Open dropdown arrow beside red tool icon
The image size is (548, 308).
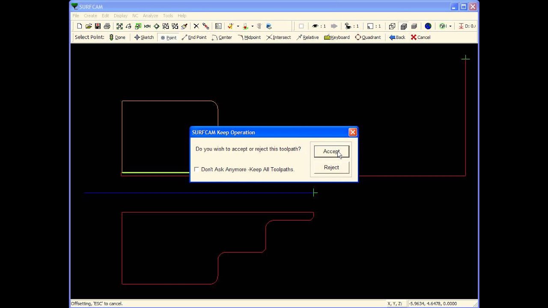[252, 26]
